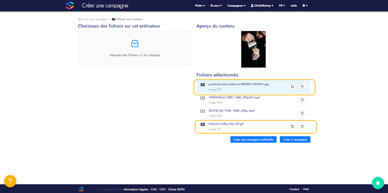Viewport: 388px width, 193px height.
Task: Click the crop icon for the pexels-barcelona JPG
Action: tap(292, 87)
